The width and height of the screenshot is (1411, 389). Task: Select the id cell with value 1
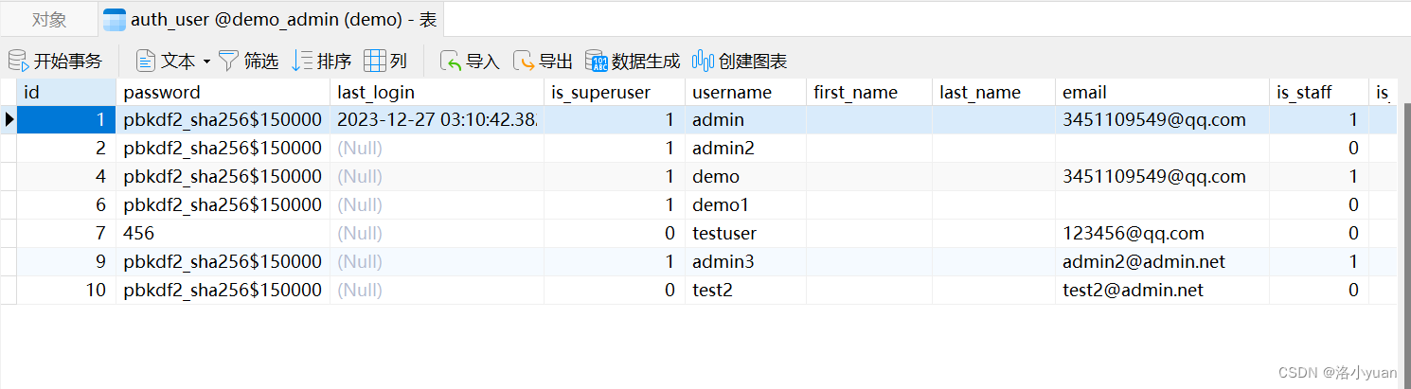66,119
